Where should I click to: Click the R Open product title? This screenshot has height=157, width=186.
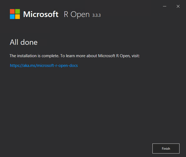tap(77, 15)
